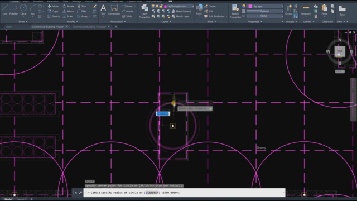
Task: Switch to the Layout1 tab
Action: [x=21, y=199]
